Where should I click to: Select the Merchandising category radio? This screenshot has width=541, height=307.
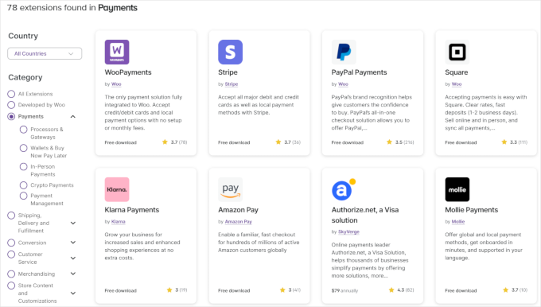(11, 274)
